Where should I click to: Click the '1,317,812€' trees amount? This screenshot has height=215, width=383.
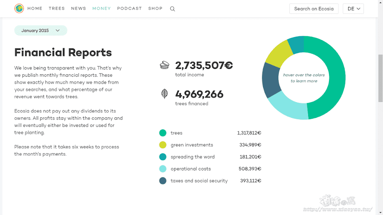click(x=249, y=133)
